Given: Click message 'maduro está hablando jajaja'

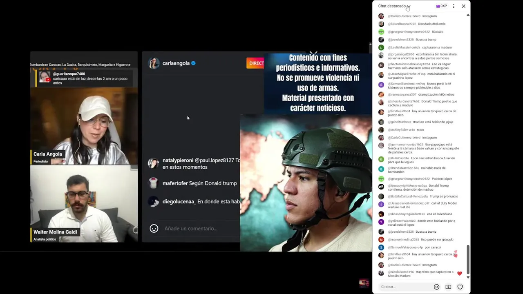Looking at the screenshot, I should coord(433,122).
